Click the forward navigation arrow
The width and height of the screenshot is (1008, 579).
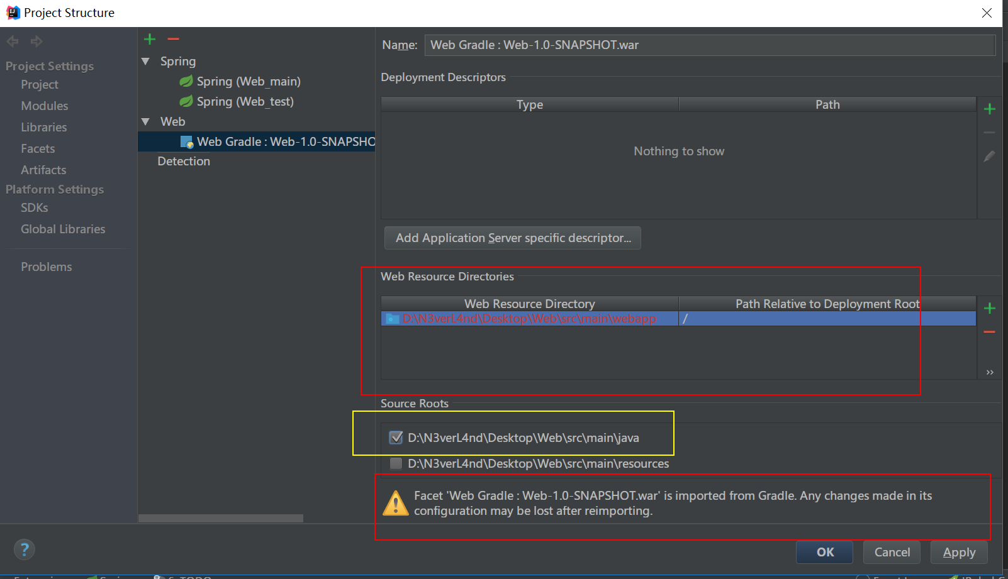click(x=36, y=41)
